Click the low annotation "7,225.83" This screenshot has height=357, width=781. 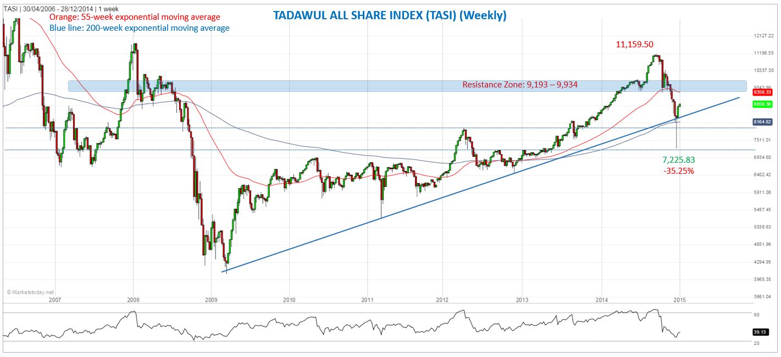tap(679, 160)
